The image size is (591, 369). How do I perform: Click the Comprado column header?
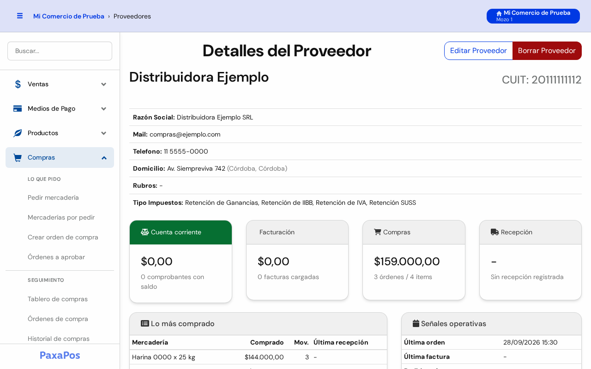pyautogui.click(x=267, y=342)
